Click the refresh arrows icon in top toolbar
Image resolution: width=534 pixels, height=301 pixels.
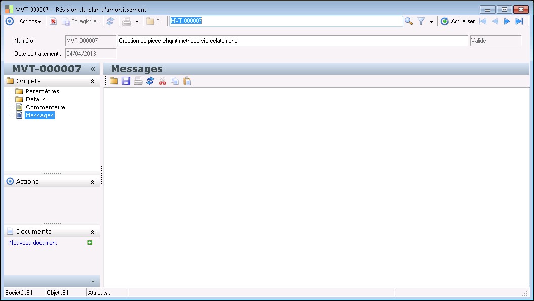[x=110, y=21]
